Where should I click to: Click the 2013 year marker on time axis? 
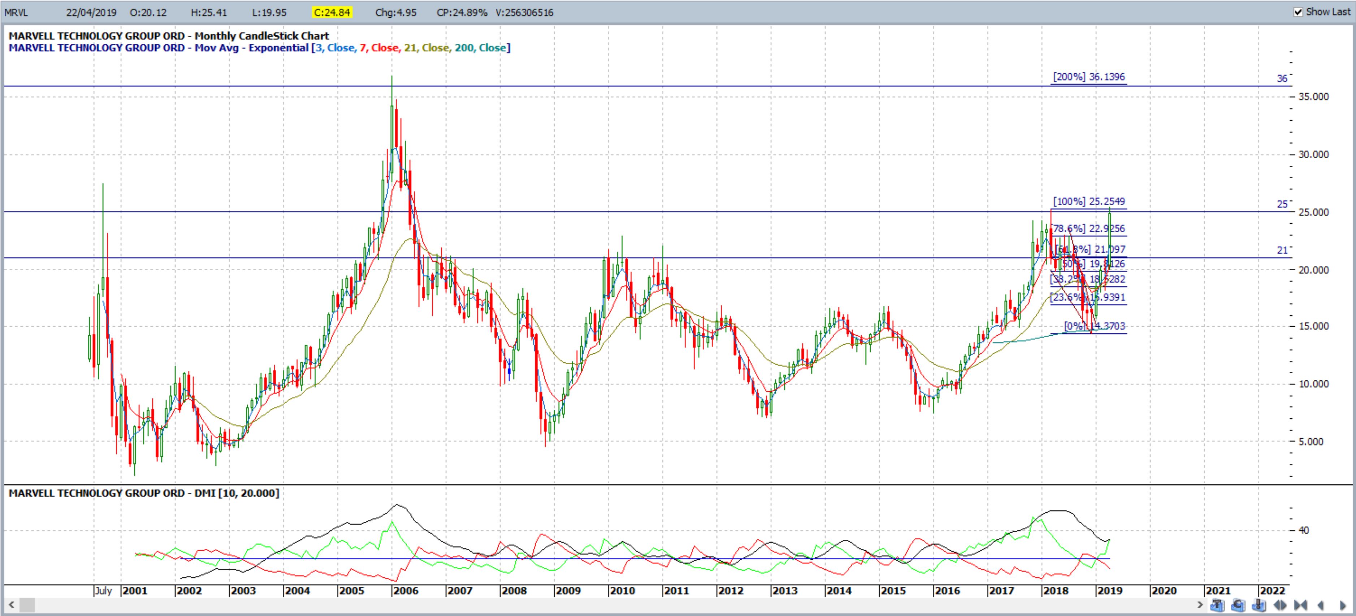coord(785,591)
